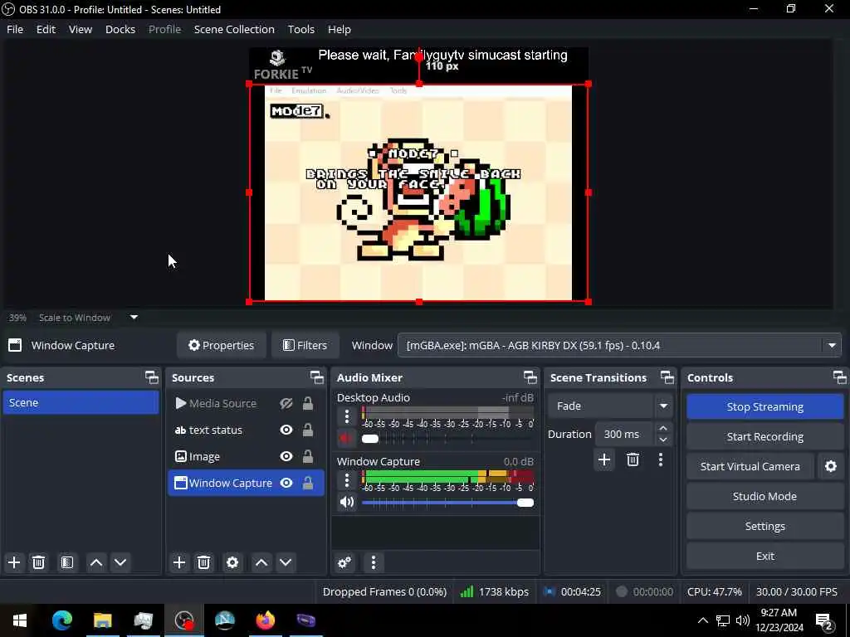Toggle lock on Media Source
The height and width of the screenshot is (637, 850).
307,404
